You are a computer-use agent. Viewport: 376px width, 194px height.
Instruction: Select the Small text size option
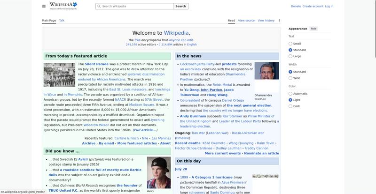coord(290,44)
